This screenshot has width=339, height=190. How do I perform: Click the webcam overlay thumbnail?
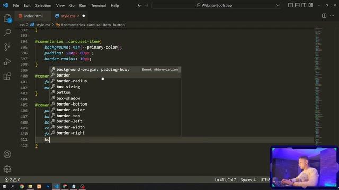[x=305, y=167]
